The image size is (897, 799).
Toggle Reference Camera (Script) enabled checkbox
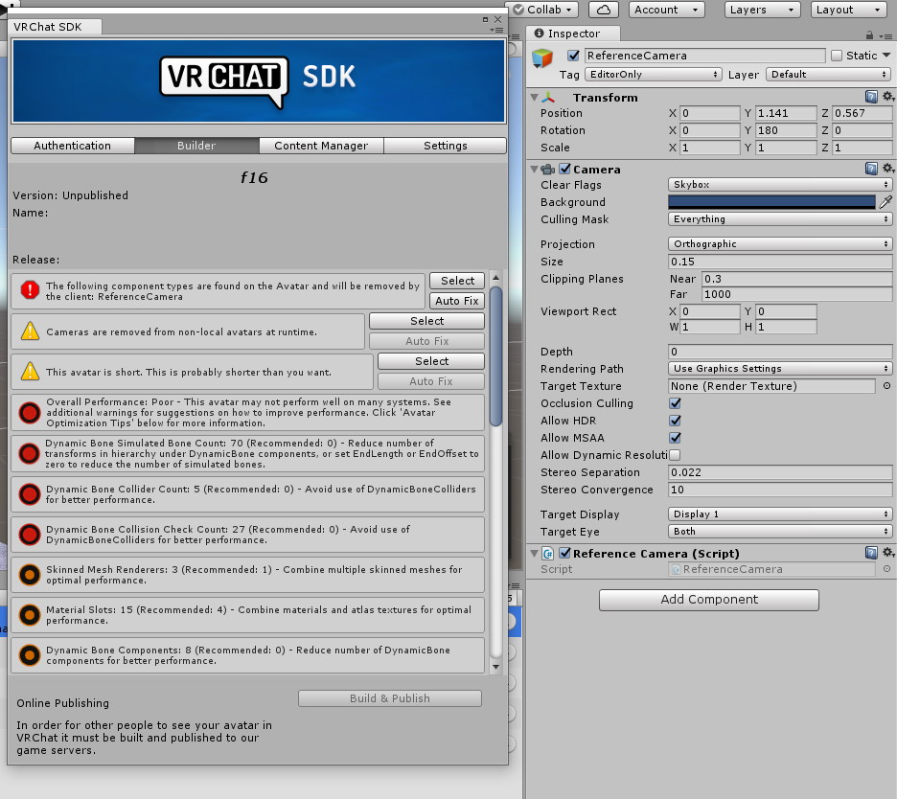pos(565,553)
